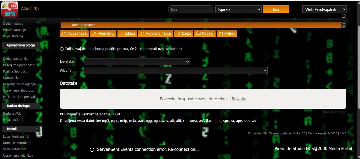Viewport: 360px width, 159px height.
Task: Click the orange Išči button
Action: point(276,9)
